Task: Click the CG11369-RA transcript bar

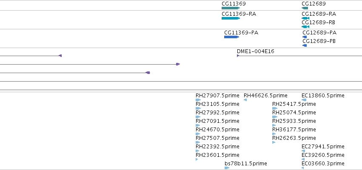Action: [x=231, y=18]
